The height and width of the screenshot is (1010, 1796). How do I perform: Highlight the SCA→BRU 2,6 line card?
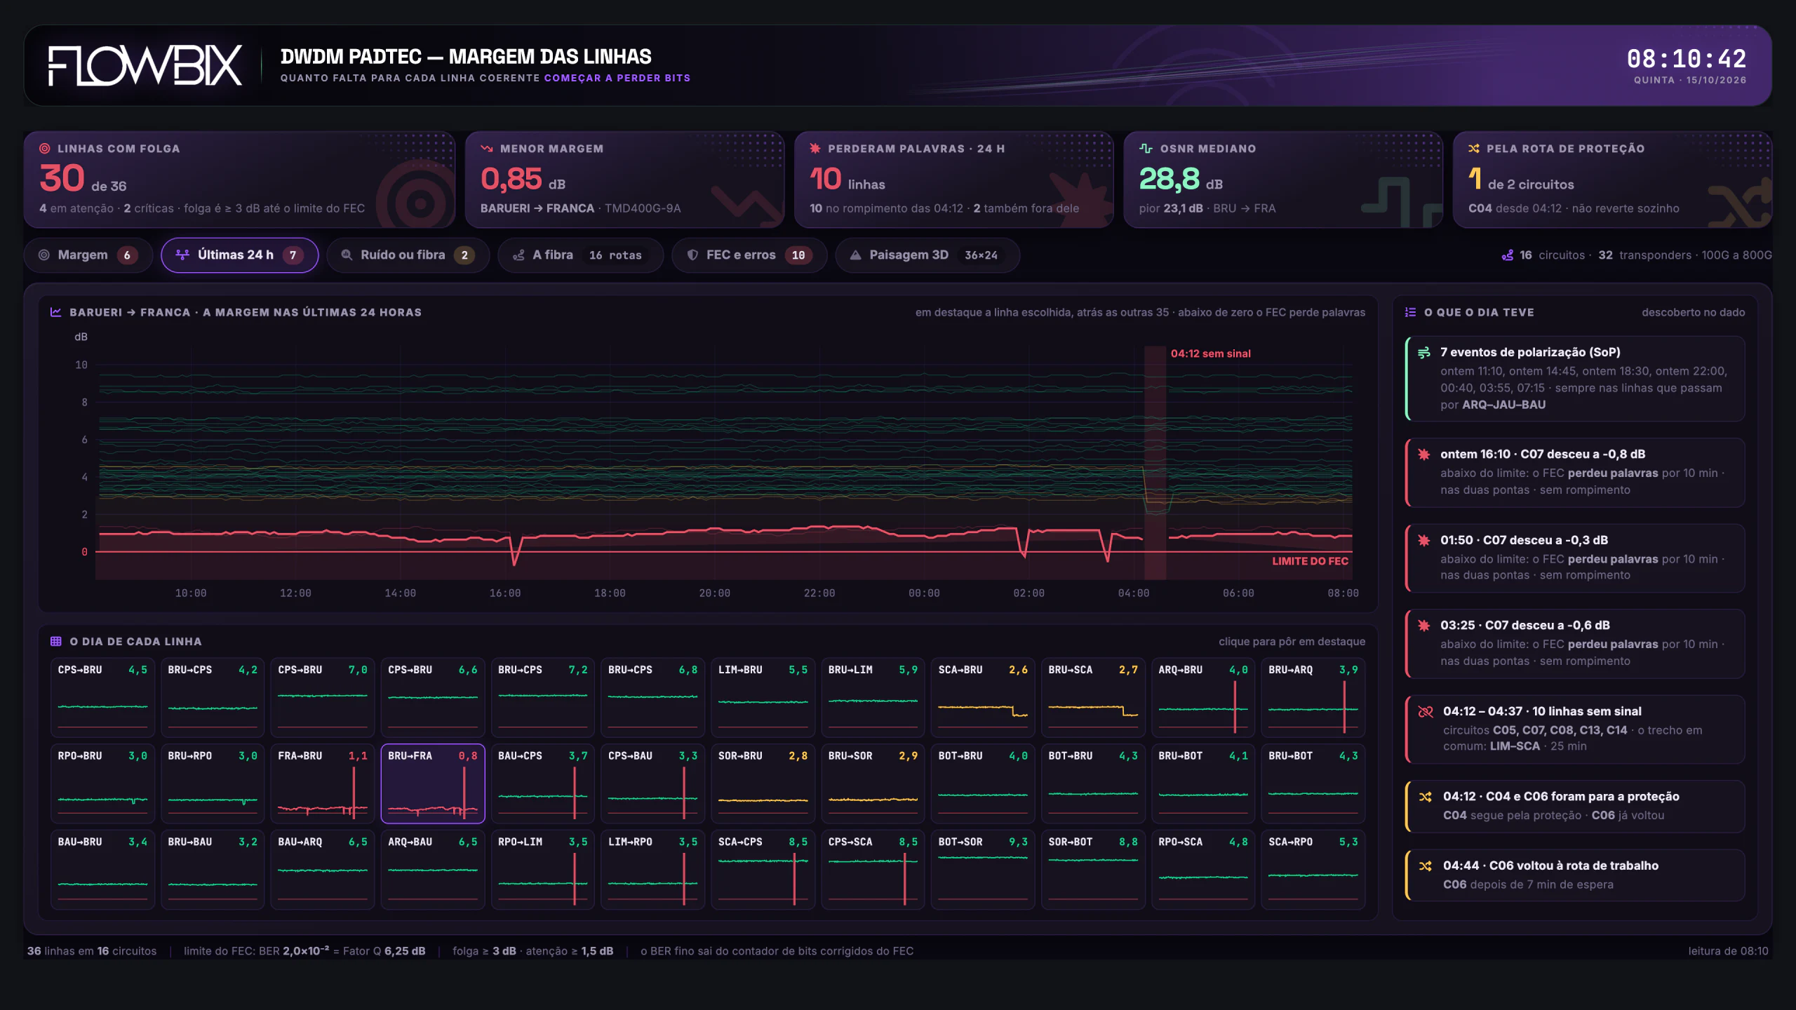(x=983, y=697)
